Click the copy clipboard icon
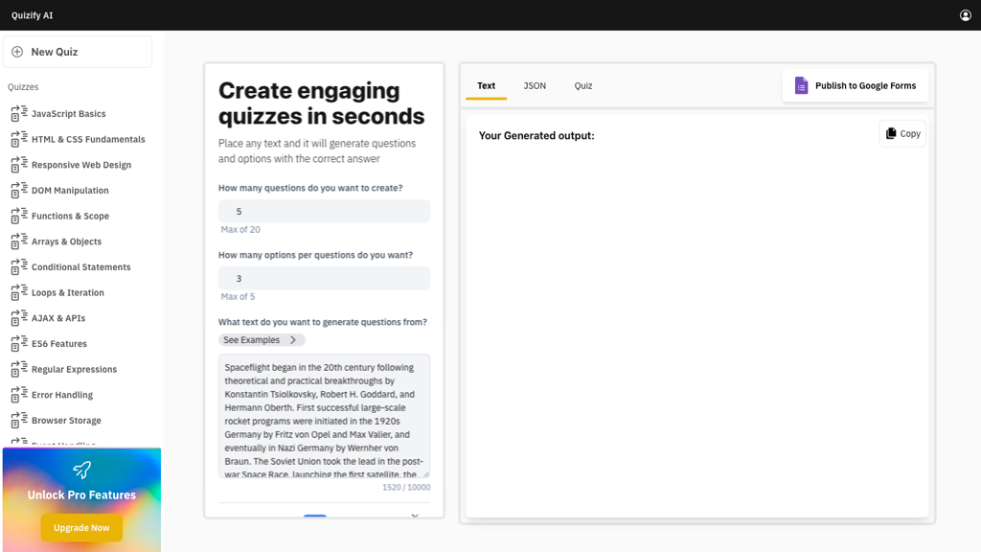This screenshot has width=981, height=552. (x=891, y=133)
